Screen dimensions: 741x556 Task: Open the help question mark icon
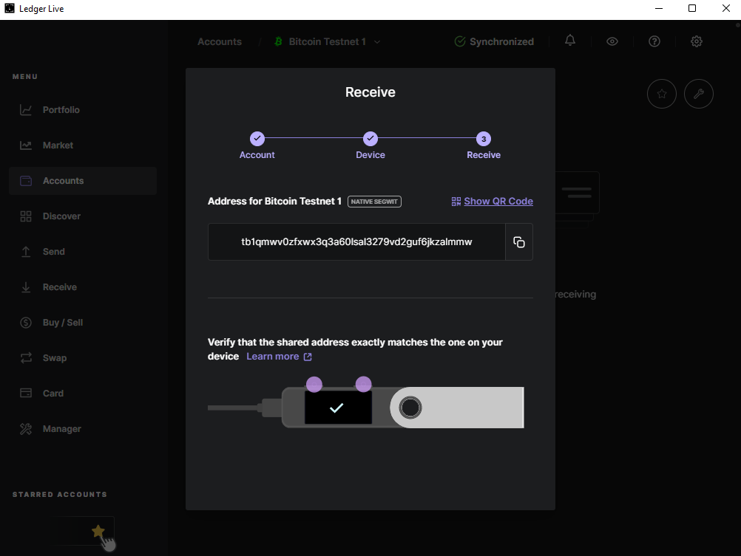coord(654,41)
